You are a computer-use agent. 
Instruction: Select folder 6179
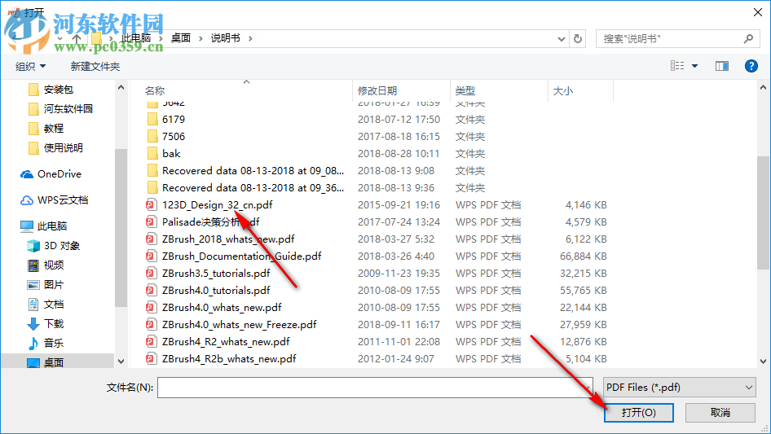(x=173, y=120)
